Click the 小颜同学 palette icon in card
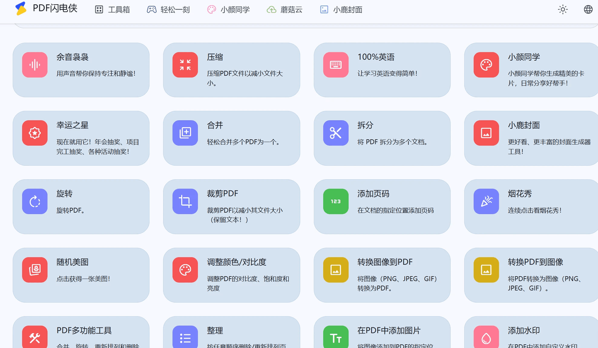The width and height of the screenshot is (598, 348). [486, 65]
